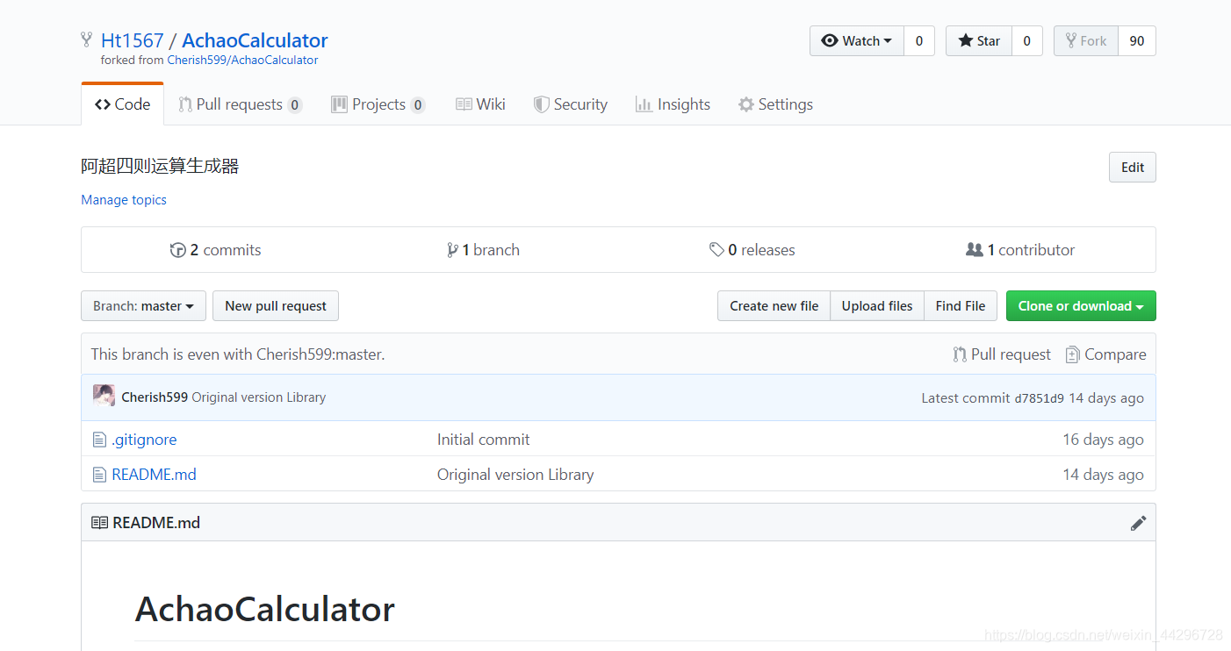Open the 1 contributor link
This screenshot has height=651, width=1231.
[x=1020, y=250]
